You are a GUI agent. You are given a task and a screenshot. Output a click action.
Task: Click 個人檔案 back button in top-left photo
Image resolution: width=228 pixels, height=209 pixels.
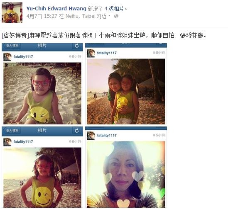[12, 46]
